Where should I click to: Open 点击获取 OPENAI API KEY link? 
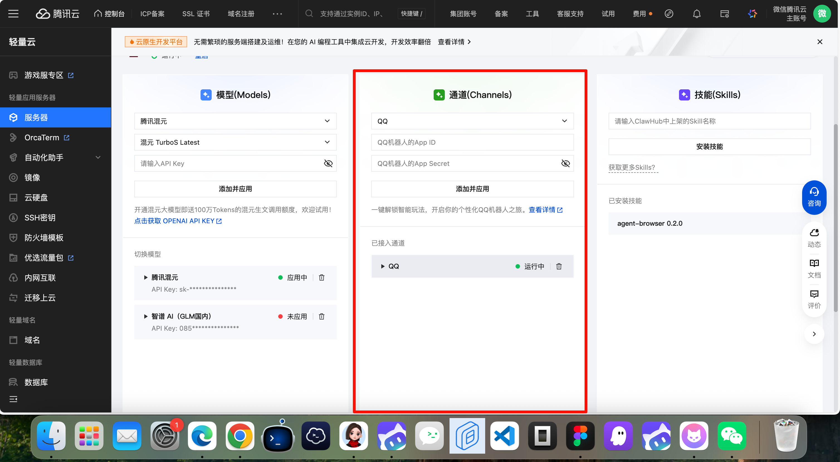tap(178, 221)
